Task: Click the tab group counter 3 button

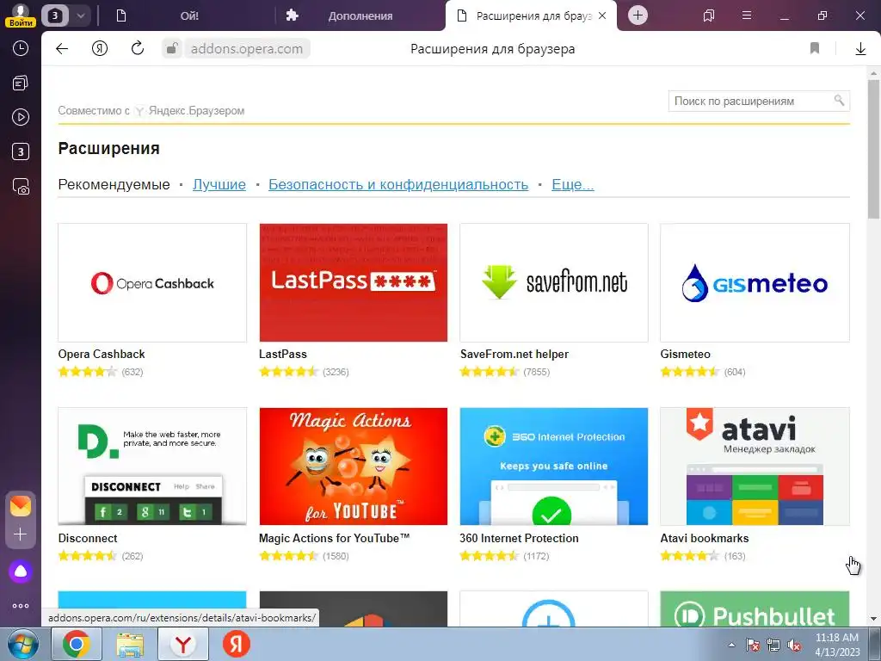Action: pos(55,15)
